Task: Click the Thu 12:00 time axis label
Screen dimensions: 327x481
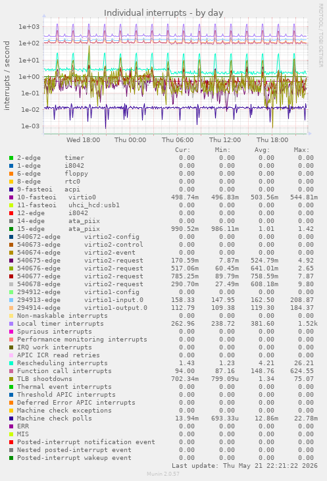Action: coord(225,140)
